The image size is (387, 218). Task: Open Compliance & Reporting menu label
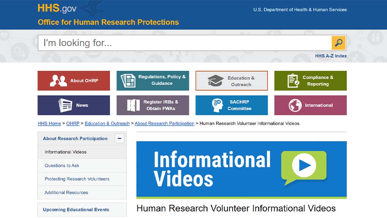click(318, 81)
